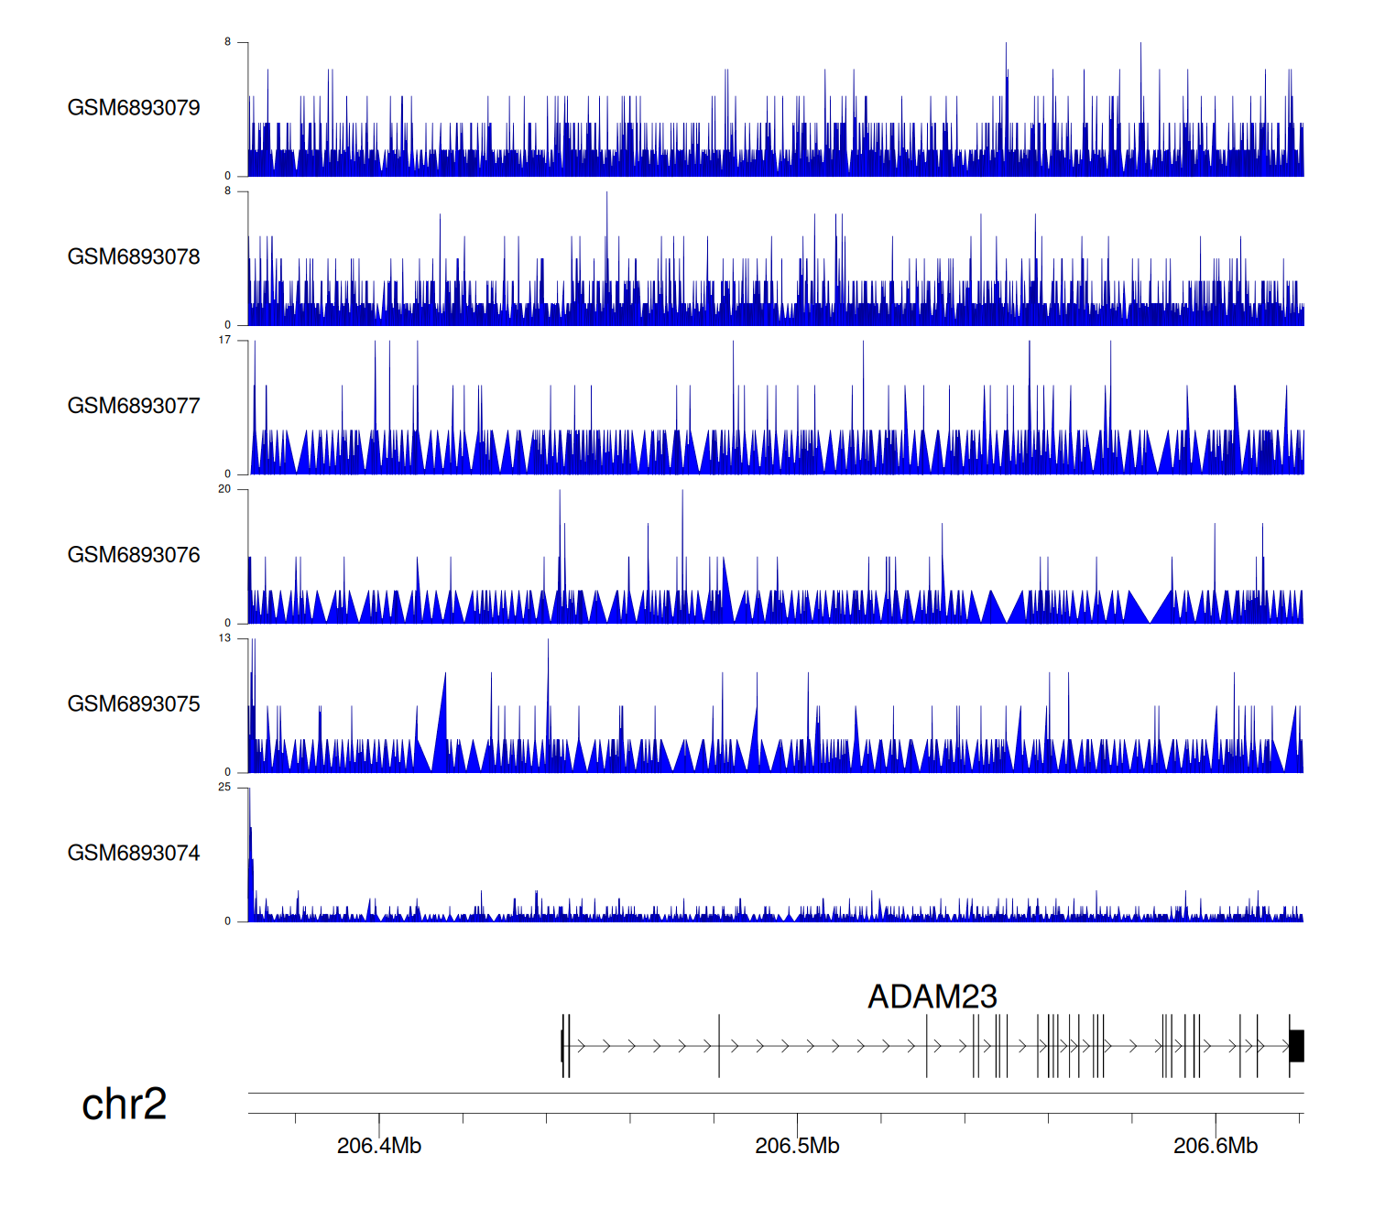Click the y-axis maximum 8 of GSM6893079

227,42
